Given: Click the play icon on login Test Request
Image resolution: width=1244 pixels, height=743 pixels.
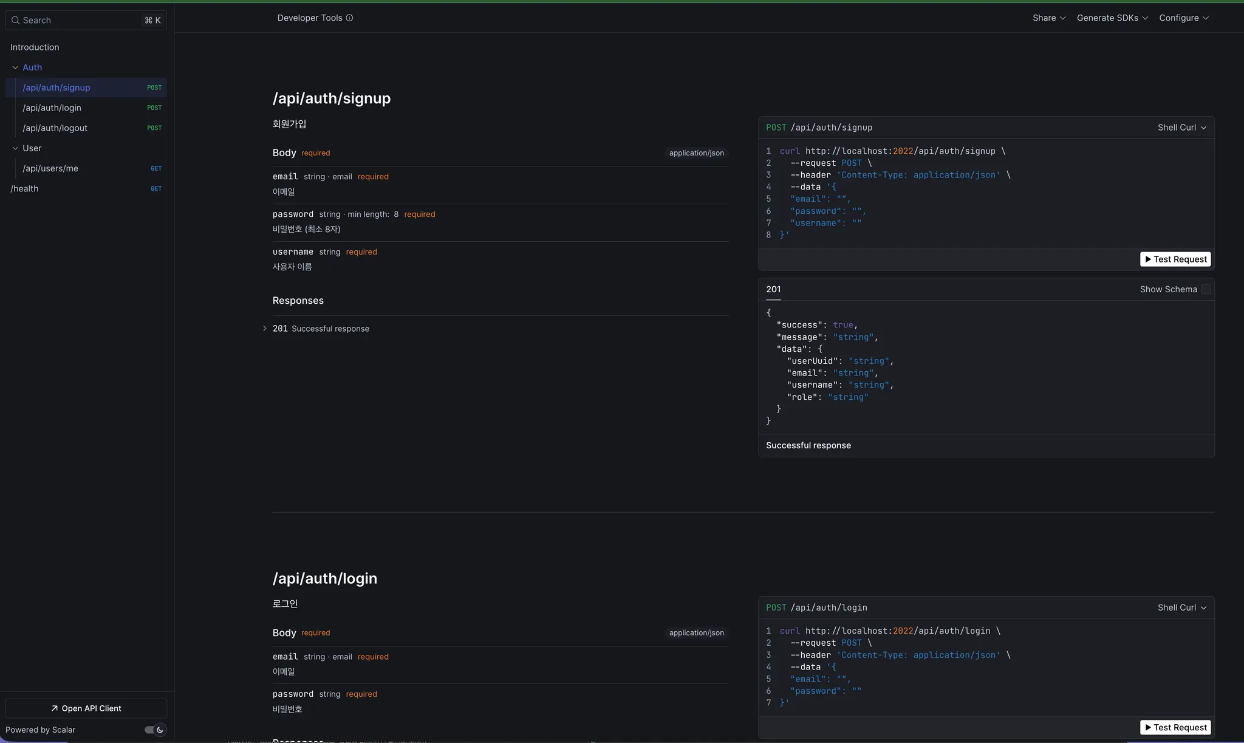Looking at the screenshot, I should pyautogui.click(x=1148, y=727).
